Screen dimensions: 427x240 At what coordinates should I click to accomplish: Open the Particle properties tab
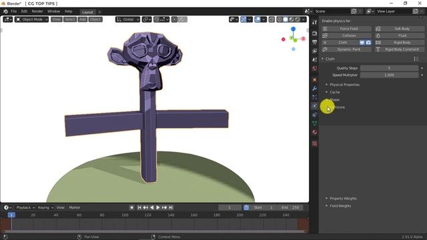click(x=314, y=97)
